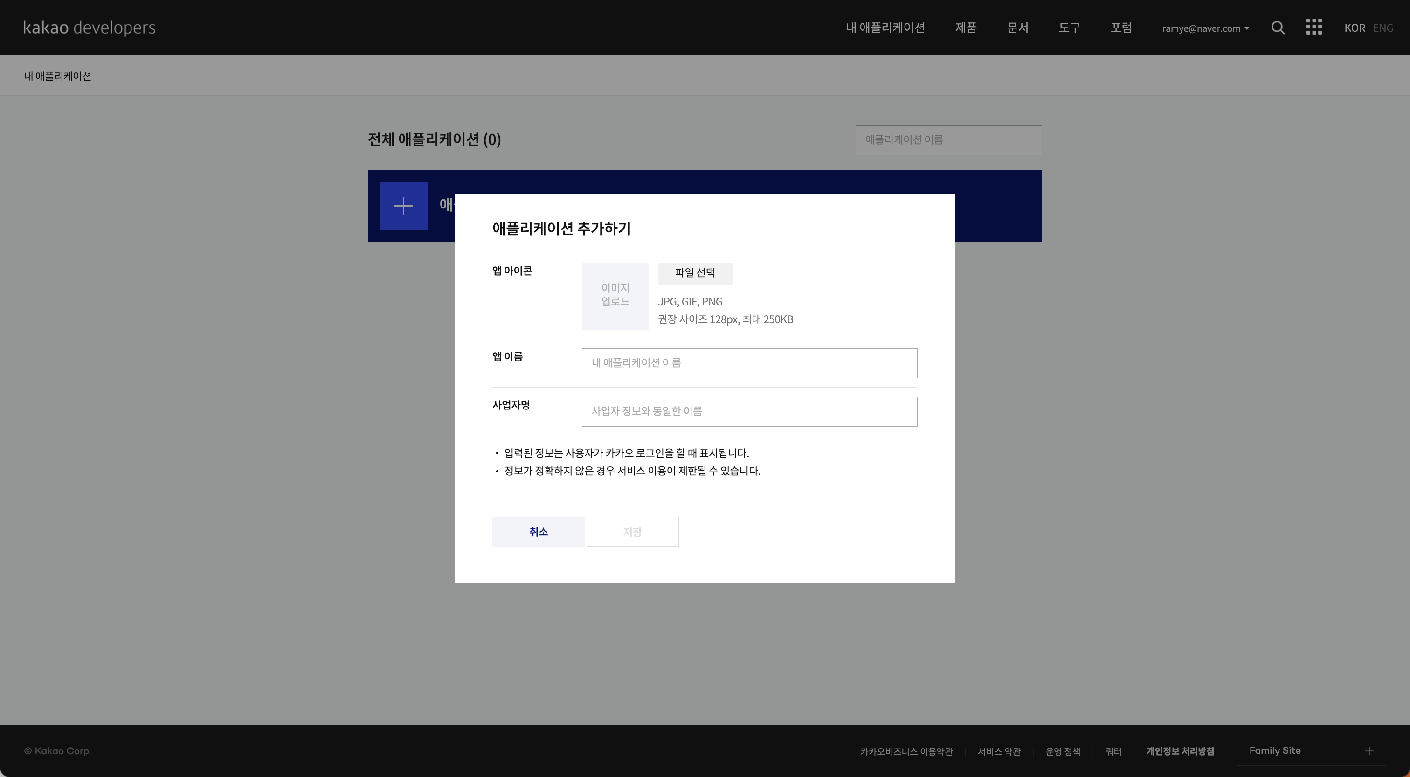Expand the Family Site selector
This screenshot has height=777, width=1410.
[1310, 751]
